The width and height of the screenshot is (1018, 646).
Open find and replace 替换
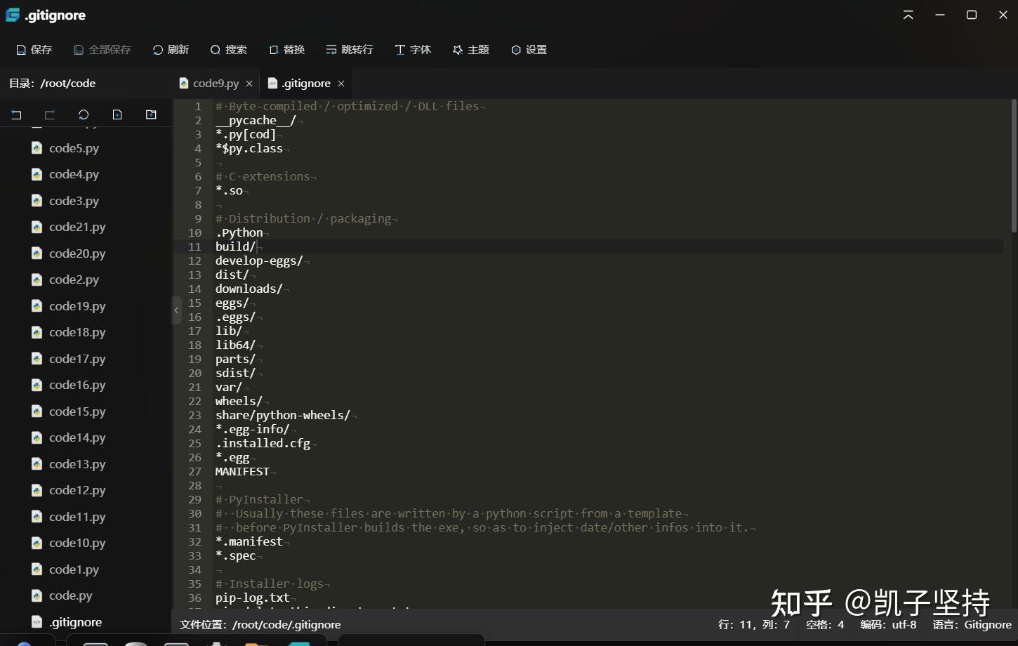(286, 49)
